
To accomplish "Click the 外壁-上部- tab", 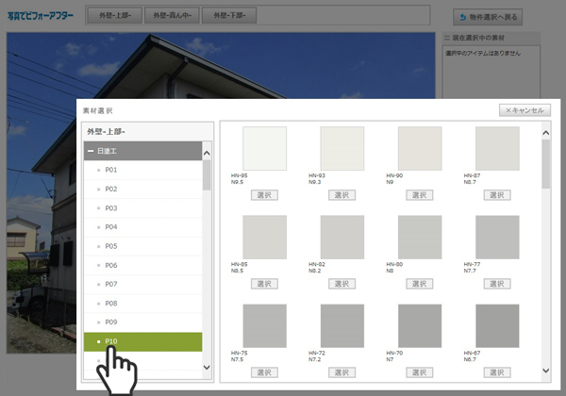I will pyautogui.click(x=115, y=16).
